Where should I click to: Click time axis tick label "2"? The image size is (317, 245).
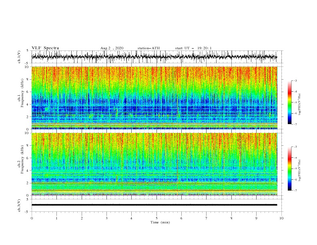coord(82,218)
